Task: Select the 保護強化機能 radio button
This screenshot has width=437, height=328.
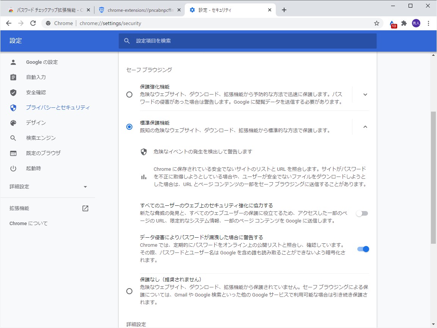Action: [x=129, y=95]
